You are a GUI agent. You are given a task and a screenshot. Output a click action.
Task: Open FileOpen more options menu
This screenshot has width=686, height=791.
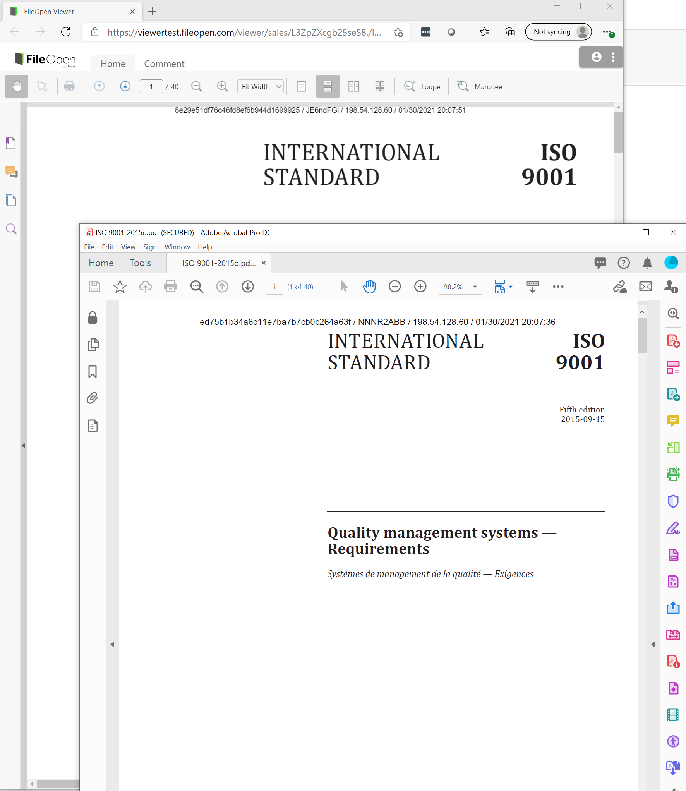coord(613,57)
